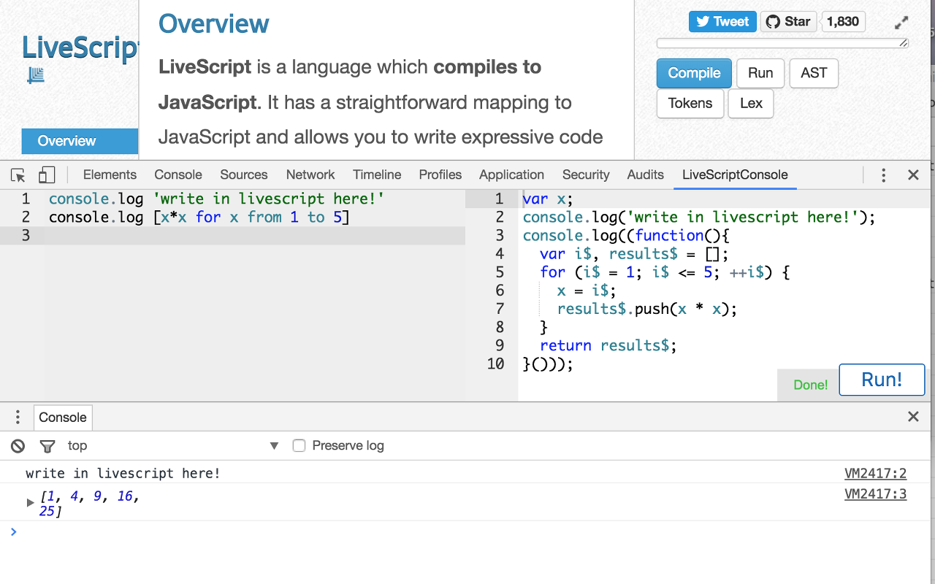The height and width of the screenshot is (584, 935).
Task: Click the Overview sidebar link
Action: 80,141
